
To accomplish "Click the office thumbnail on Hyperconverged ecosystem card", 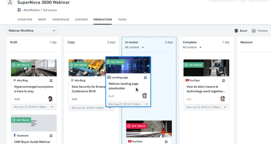I will (34, 68).
